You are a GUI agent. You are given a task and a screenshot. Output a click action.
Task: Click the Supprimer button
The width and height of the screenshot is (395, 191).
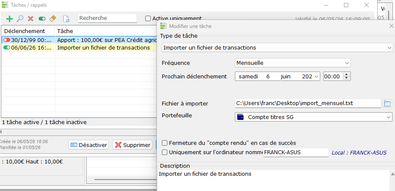pos(132,145)
